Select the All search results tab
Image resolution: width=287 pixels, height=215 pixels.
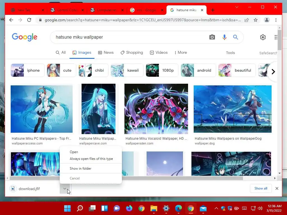61,52
